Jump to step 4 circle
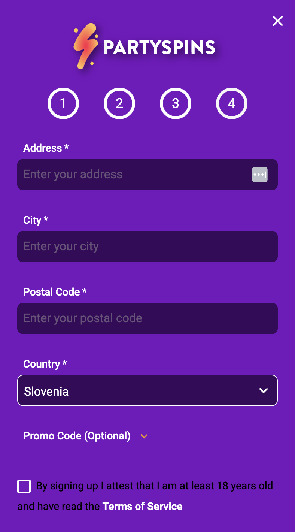295x532 pixels. point(232,103)
